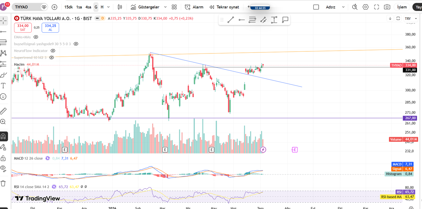Add a symbol with the plus button
This screenshot has width=422, height=209.
pos(55,7)
